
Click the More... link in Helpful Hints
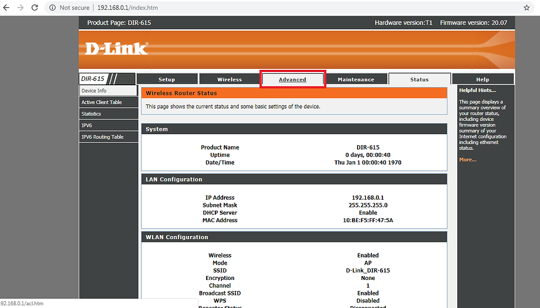(x=467, y=159)
